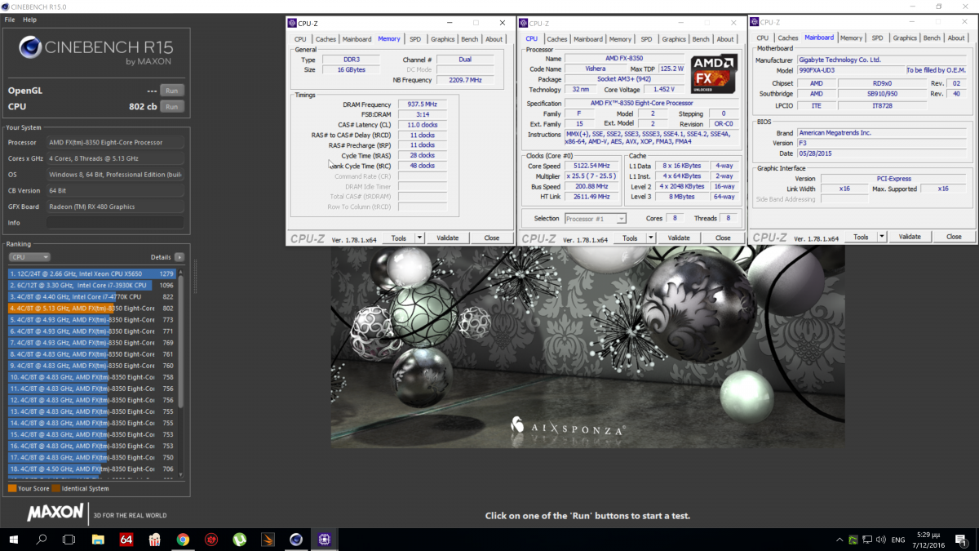Viewport: 979px width, 551px height.
Task: Launch File Explorer from the taskbar
Action: coord(98,540)
